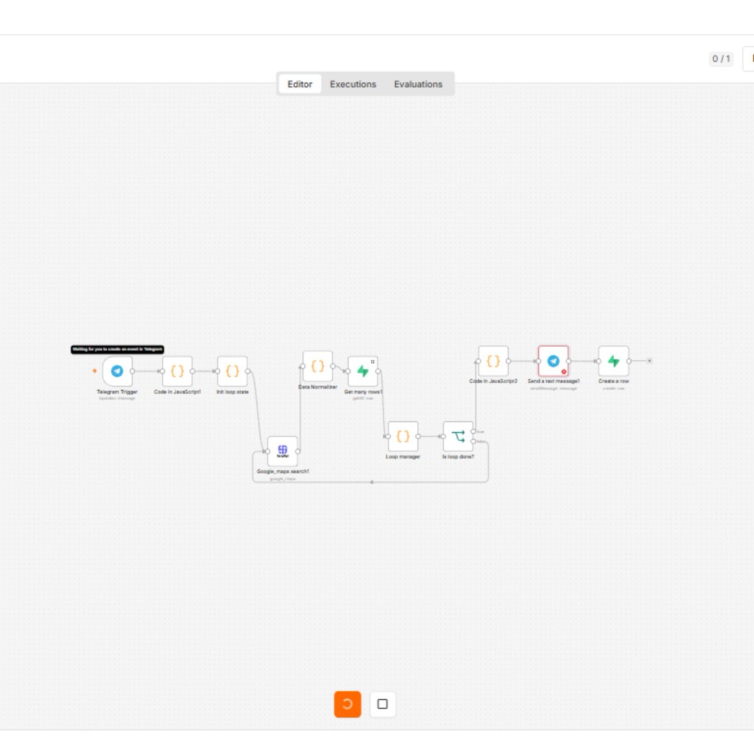Click the 'Create a row' label text
This screenshot has width=754, height=754.
pyautogui.click(x=614, y=381)
